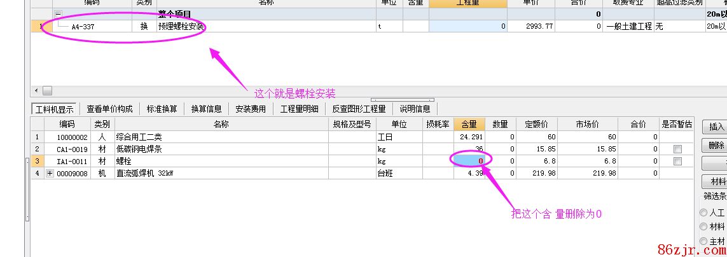This screenshot has height=257, width=727.
Task: Tick the 是否暂估 checkbox for 低碳钢电焊条
Action: click(677, 149)
